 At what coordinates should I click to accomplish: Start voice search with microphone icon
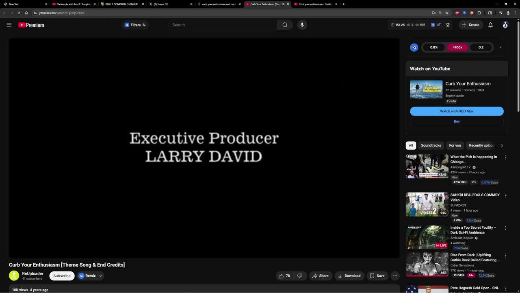302,25
